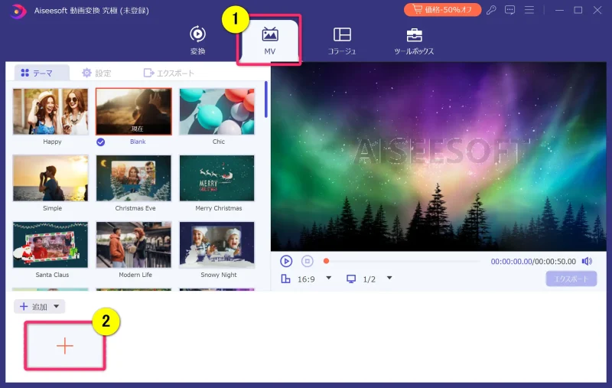The width and height of the screenshot is (612, 388).
Task: Open the コラージュ (Collage) module
Action: [342, 40]
